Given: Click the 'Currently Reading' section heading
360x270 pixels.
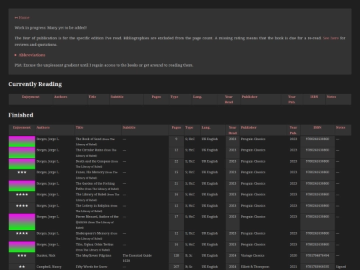Looking at the screenshot, I should [x=35, y=84].
